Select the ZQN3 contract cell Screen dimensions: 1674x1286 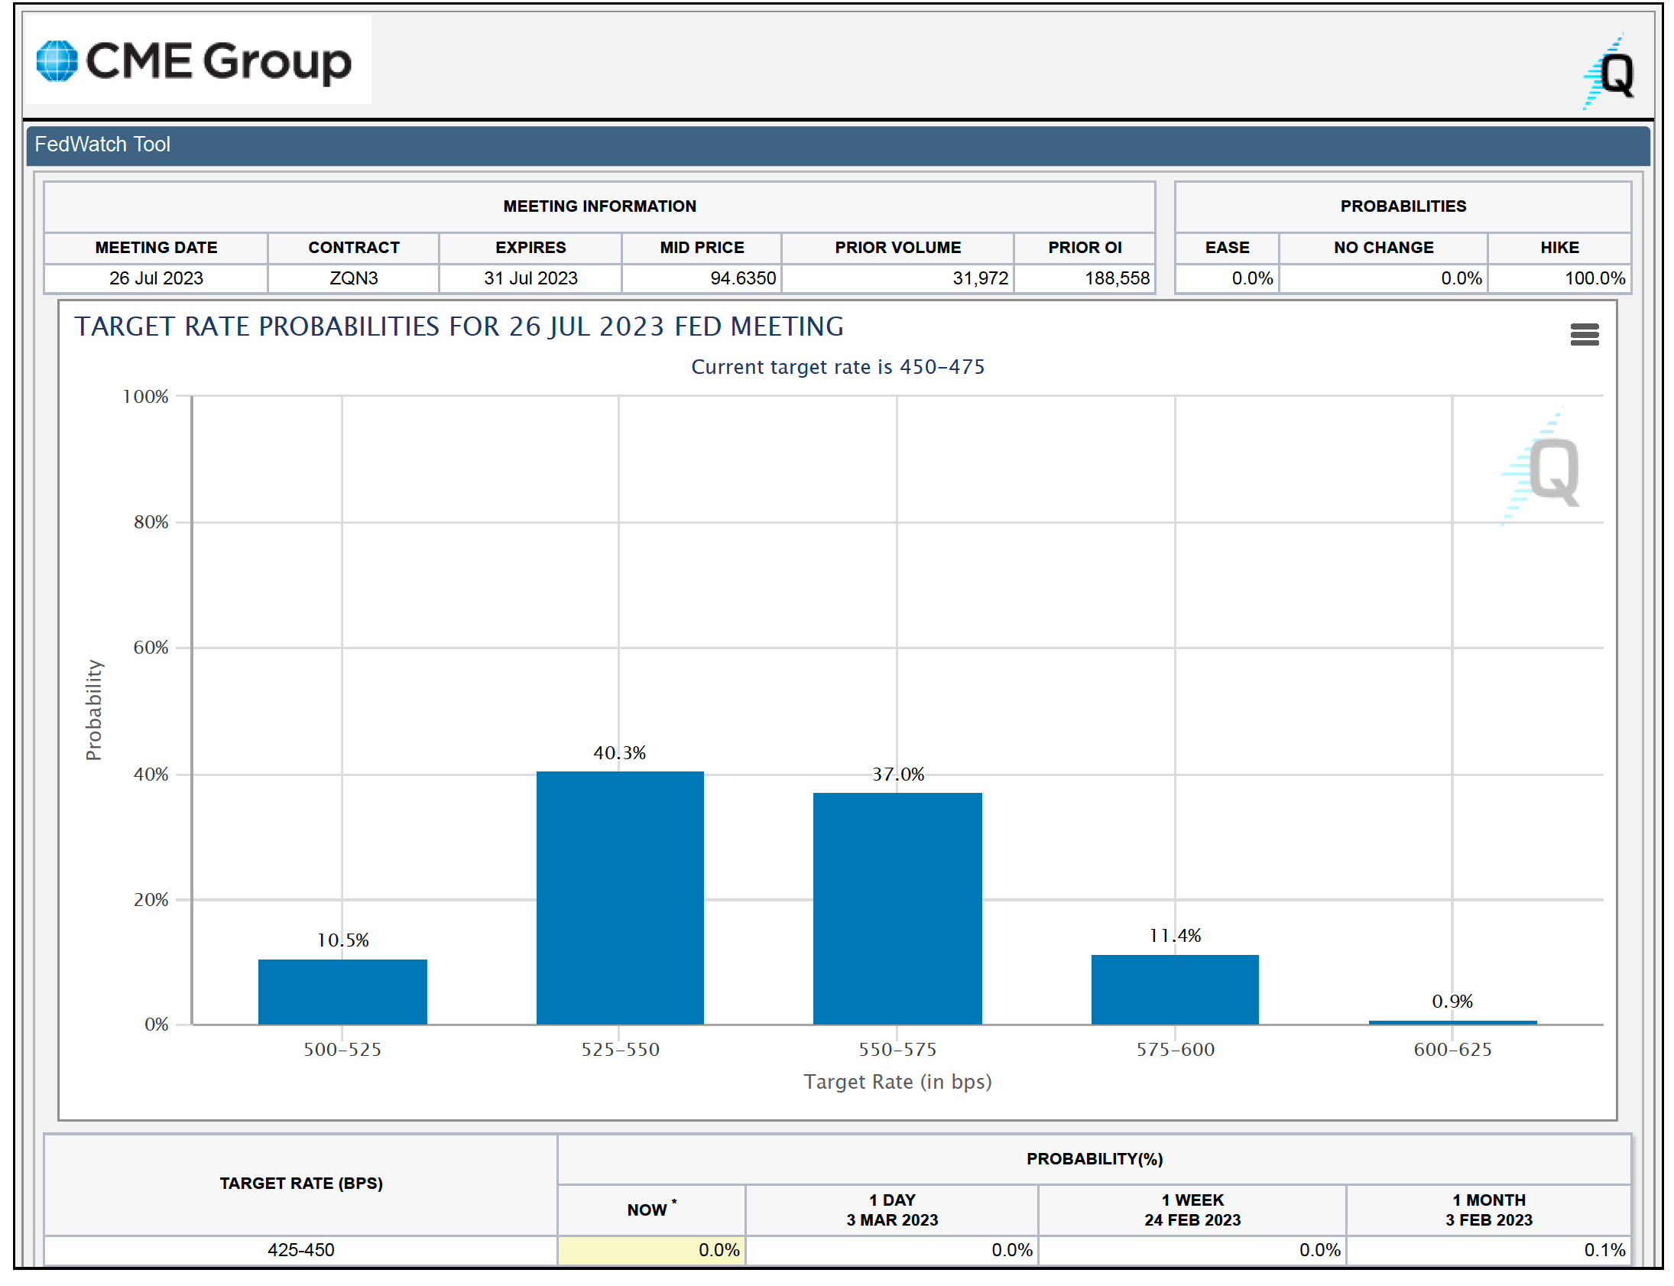tap(353, 278)
